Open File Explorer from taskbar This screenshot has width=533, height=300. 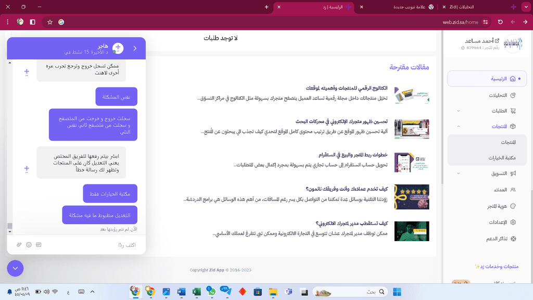point(273,292)
